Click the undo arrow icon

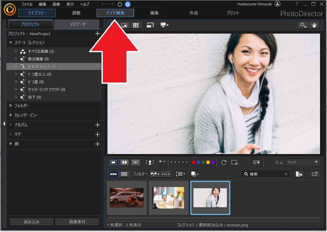[x=104, y=4]
